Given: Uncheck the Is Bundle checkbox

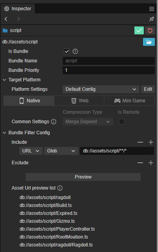Looking at the screenshot, I should (67, 51).
